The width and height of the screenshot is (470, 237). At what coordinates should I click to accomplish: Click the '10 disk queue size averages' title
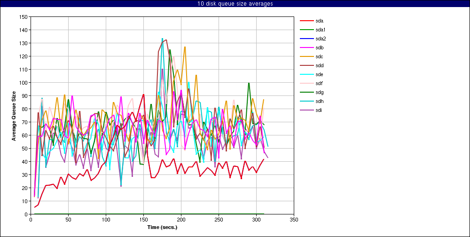click(x=235, y=4)
